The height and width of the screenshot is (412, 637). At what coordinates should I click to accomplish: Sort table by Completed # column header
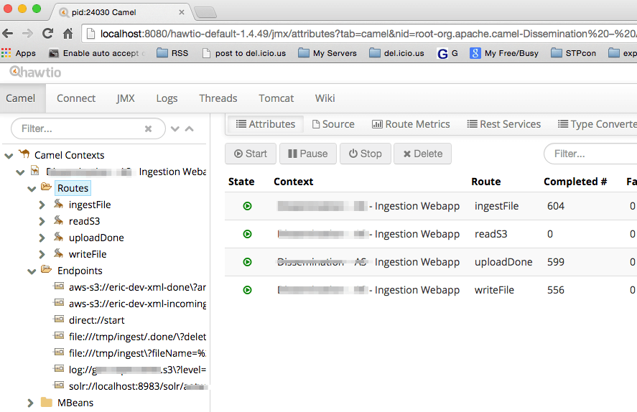tap(575, 182)
